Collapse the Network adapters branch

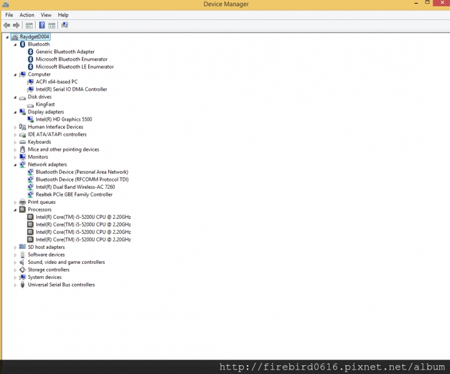coord(15,165)
